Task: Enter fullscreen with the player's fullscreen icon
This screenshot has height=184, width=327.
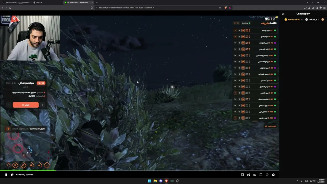Action: pos(261,175)
